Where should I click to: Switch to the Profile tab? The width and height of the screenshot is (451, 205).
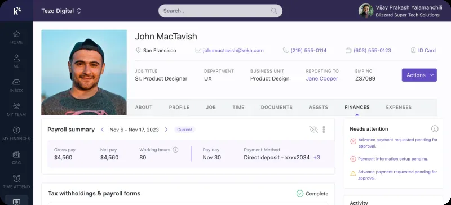pos(179,107)
